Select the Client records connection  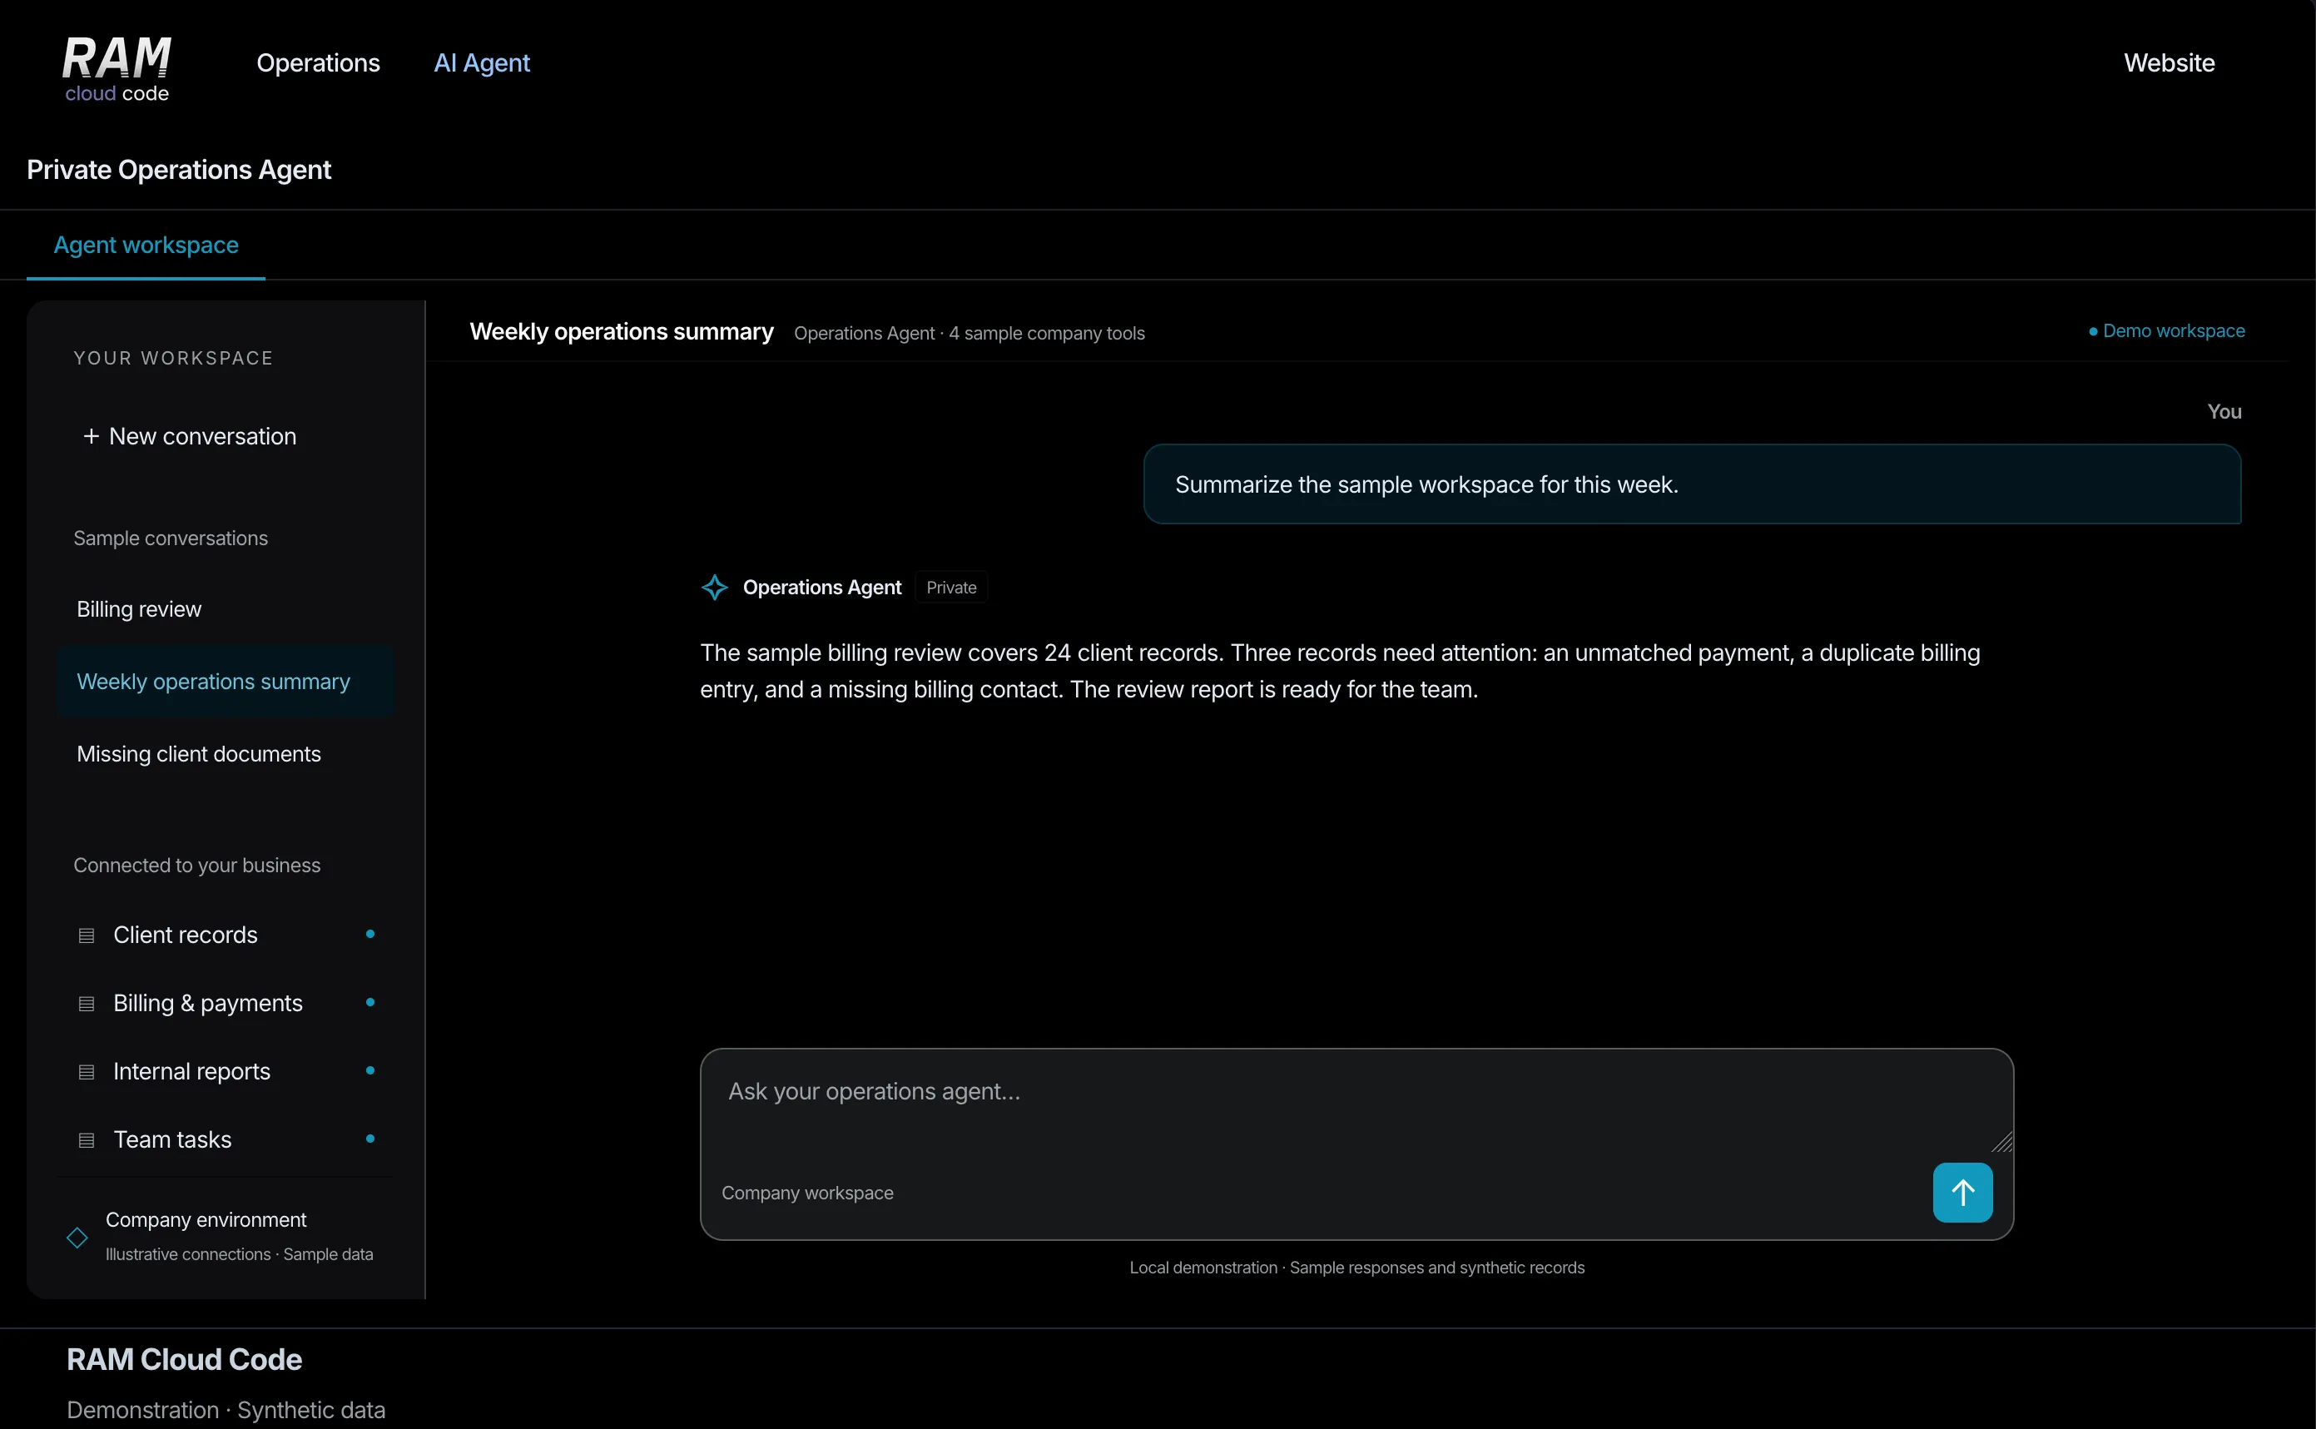[225, 935]
